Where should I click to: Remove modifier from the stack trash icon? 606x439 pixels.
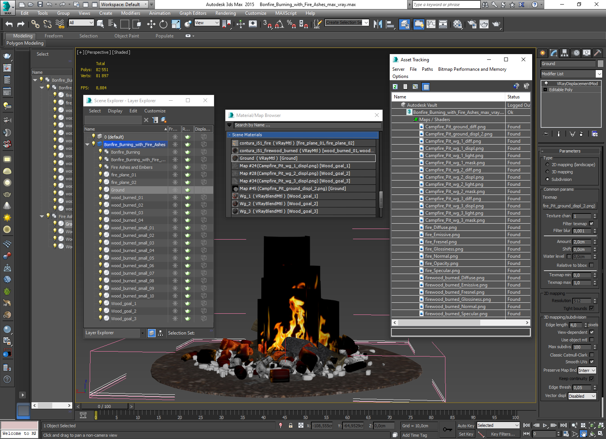[581, 134]
